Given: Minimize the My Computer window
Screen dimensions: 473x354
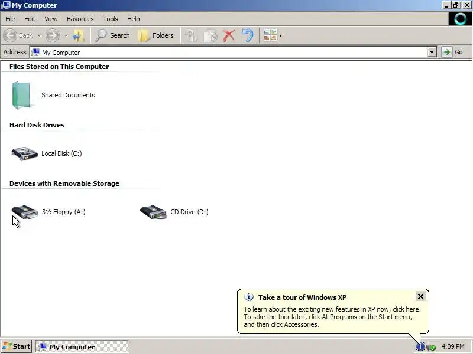Looking at the screenshot, I should click(447, 5).
